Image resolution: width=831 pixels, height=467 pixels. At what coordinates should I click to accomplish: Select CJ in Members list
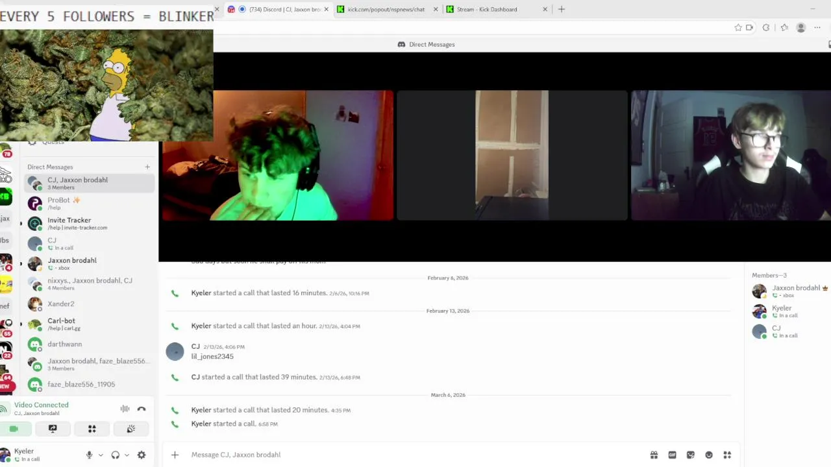(789, 331)
